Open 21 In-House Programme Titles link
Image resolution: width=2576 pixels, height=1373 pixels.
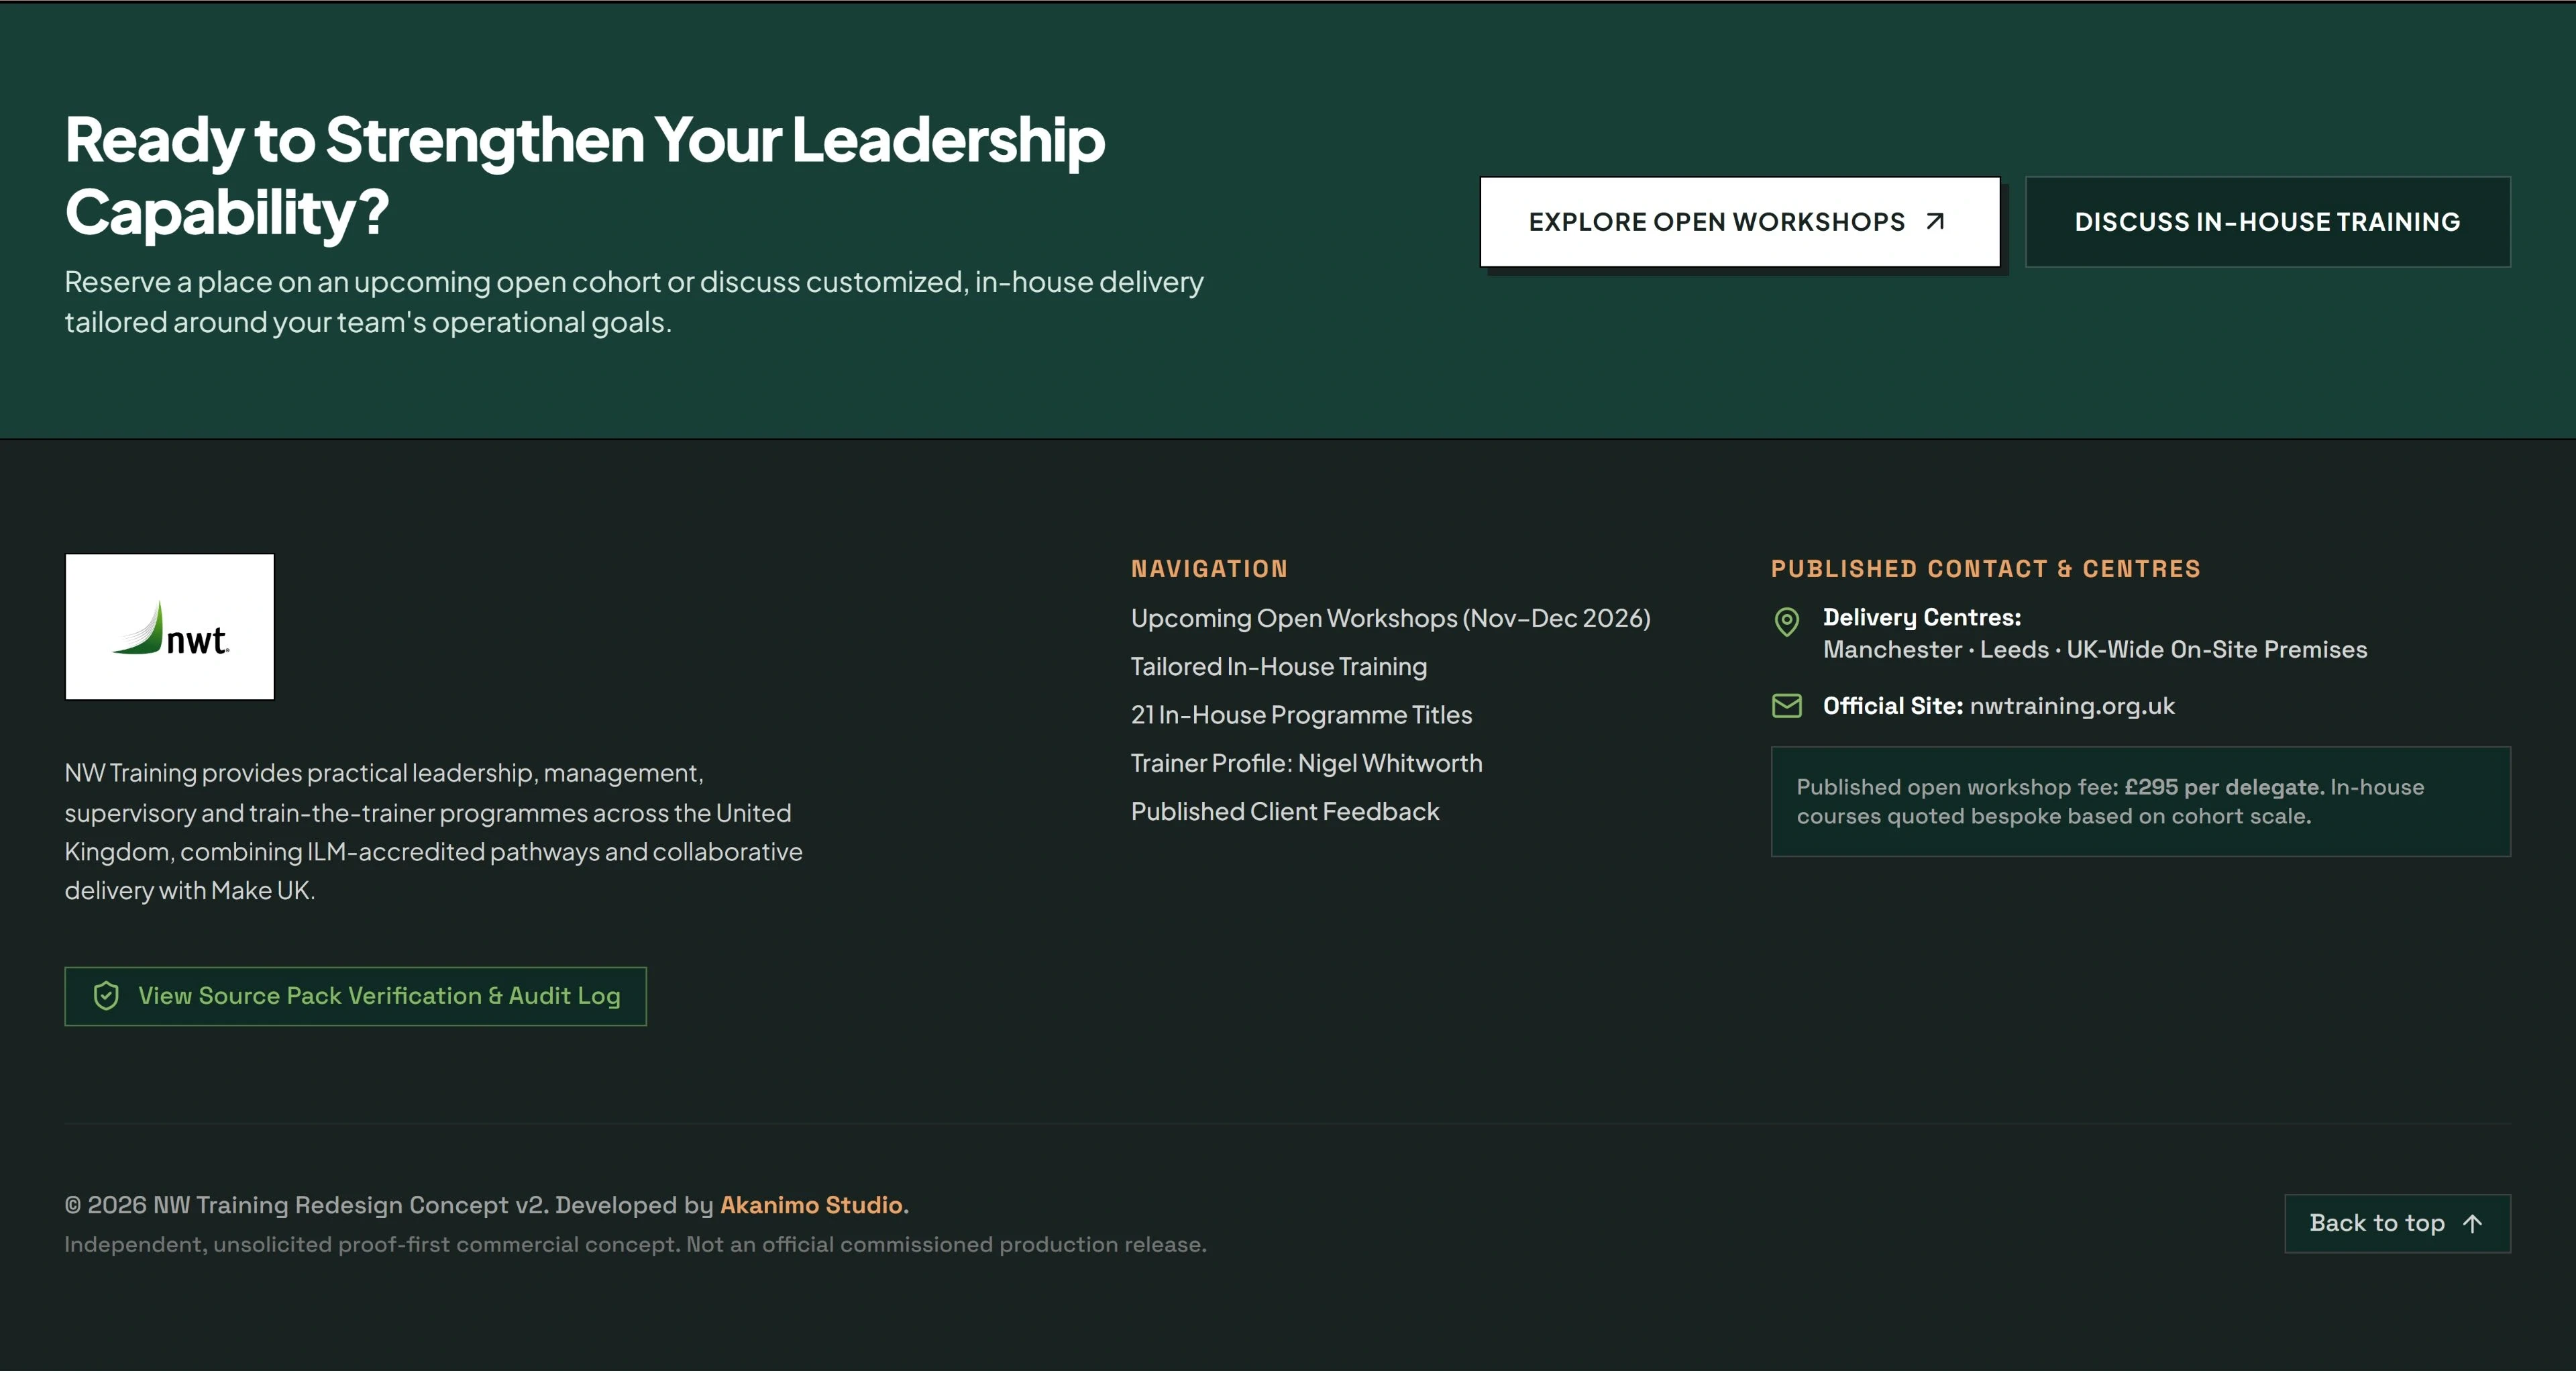[x=1301, y=715]
